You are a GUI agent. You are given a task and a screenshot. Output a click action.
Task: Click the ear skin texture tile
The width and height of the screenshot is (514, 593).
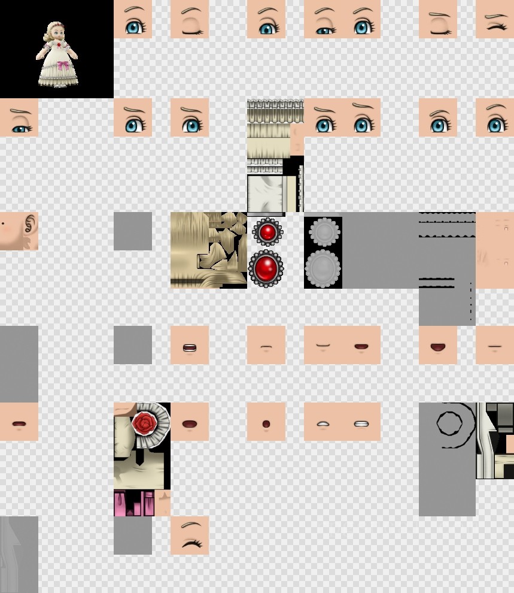[x=19, y=231]
